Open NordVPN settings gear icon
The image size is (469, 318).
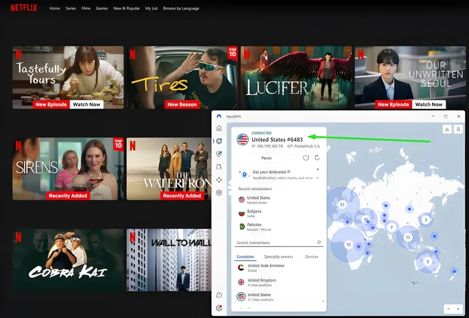pyautogui.click(x=219, y=307)
